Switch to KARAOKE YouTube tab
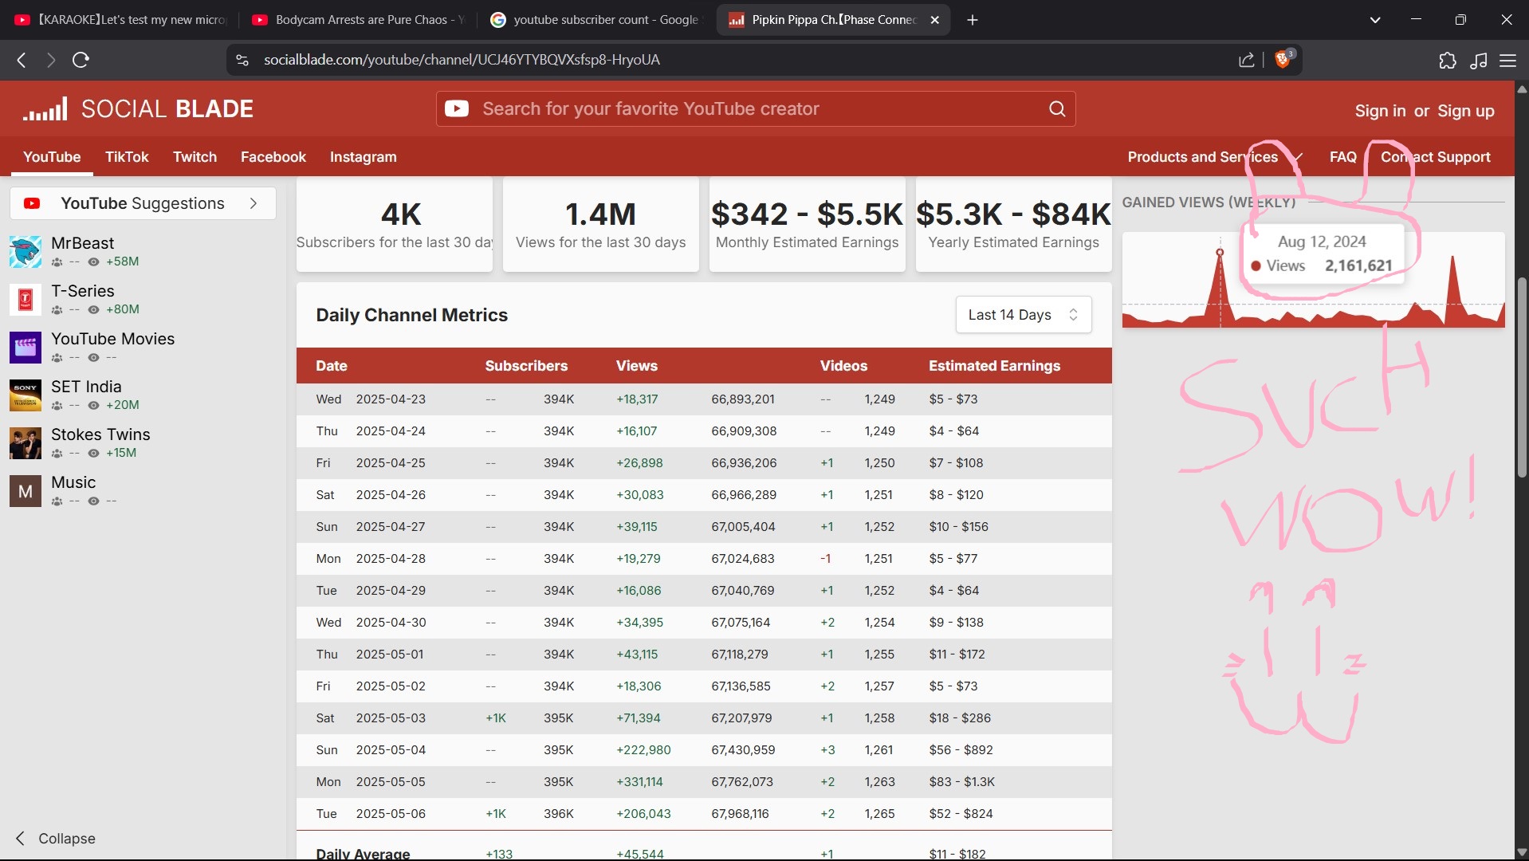Screen dimensions: 1529x861 (x=121, y=20)
